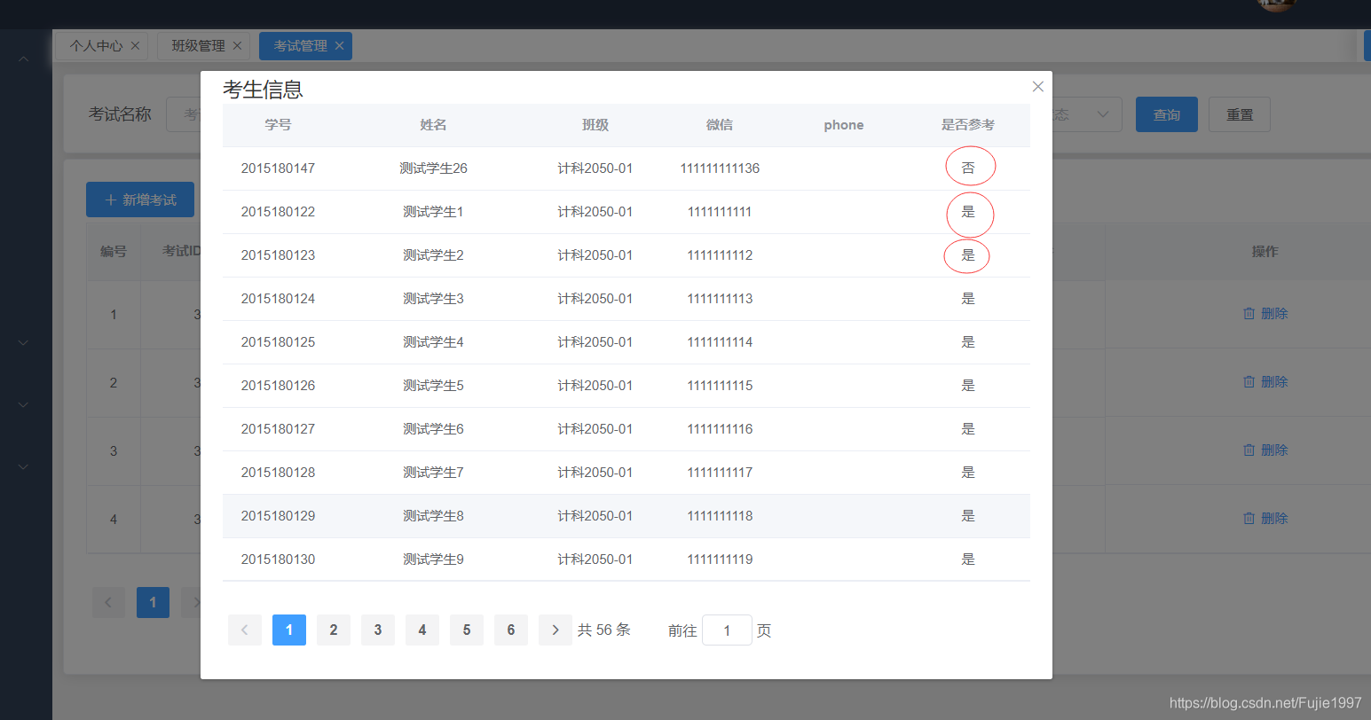Click page 1 in background exam list pagination
The width and height of the screenshot is (1371, 720).
(x=153, y=602)
